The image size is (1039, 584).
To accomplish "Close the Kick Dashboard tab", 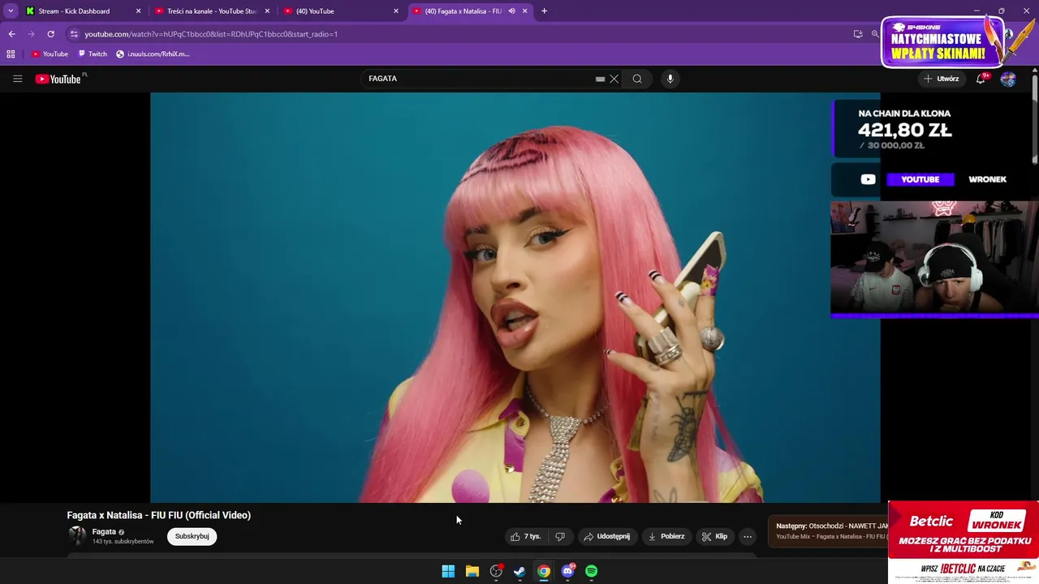I will click(x=138, y=11).
